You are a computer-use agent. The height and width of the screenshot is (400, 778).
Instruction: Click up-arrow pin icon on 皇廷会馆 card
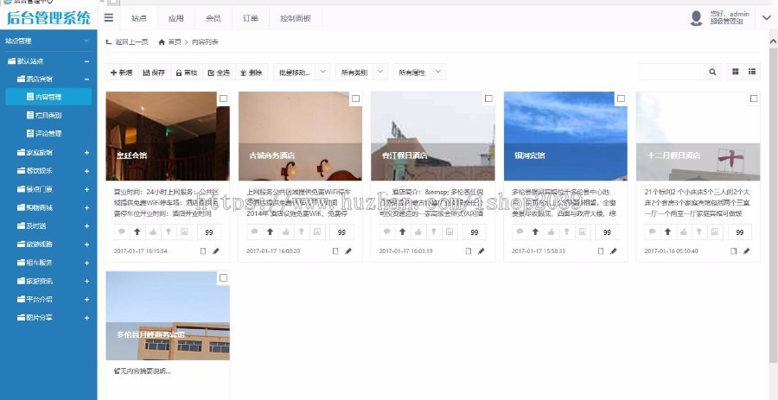[137, 232]
